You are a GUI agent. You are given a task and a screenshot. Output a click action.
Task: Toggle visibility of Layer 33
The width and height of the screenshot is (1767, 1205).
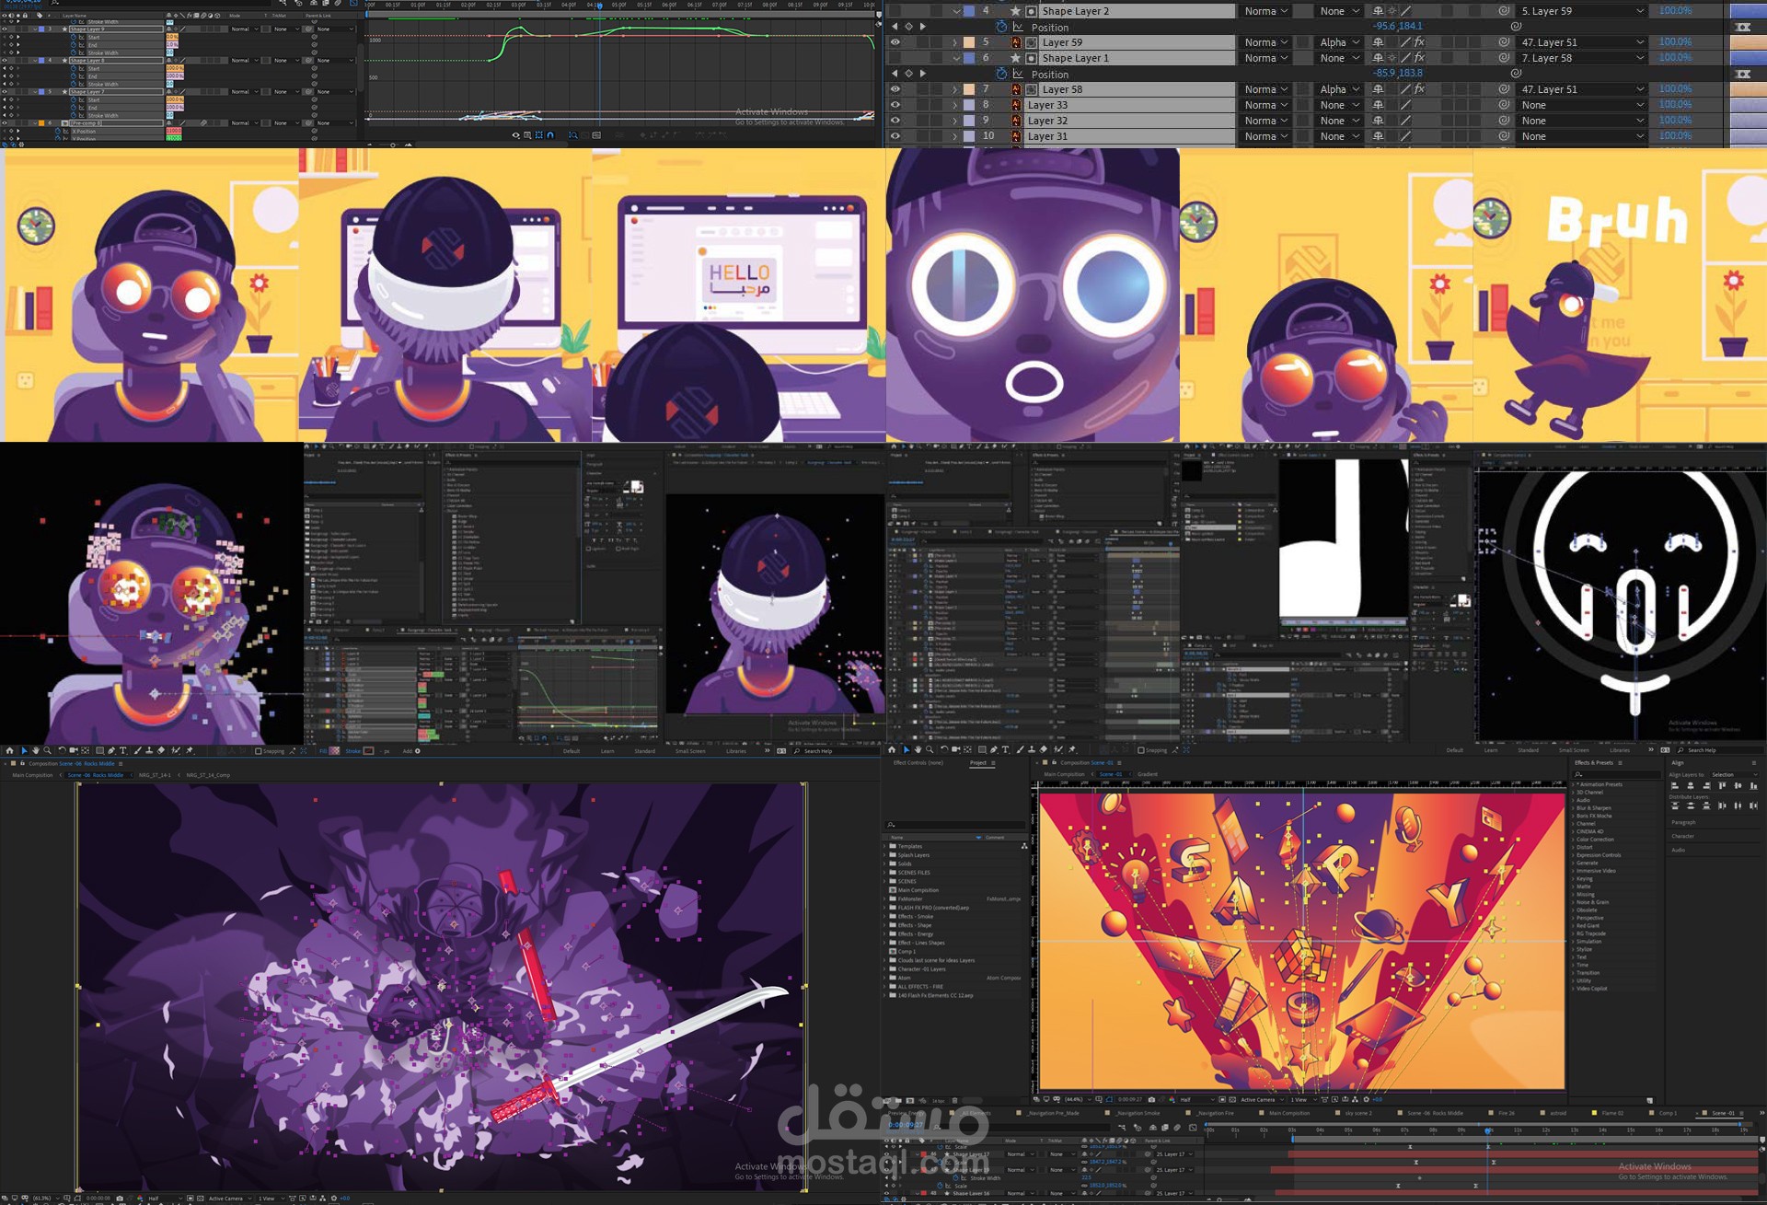[x=895, y=105]
